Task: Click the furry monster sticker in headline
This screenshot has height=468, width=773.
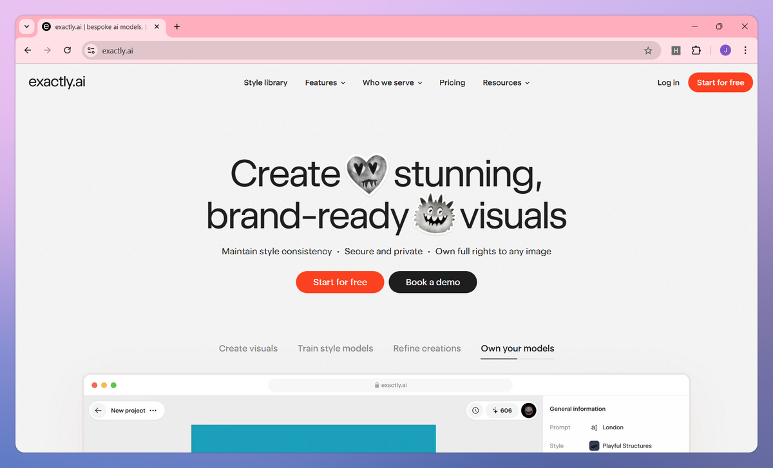Action: tap(435, 214)
